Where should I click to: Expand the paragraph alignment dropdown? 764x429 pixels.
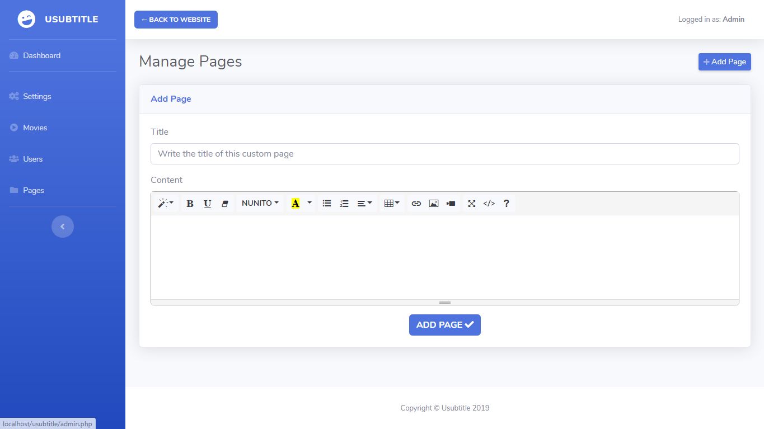click(x=364, y=204)
